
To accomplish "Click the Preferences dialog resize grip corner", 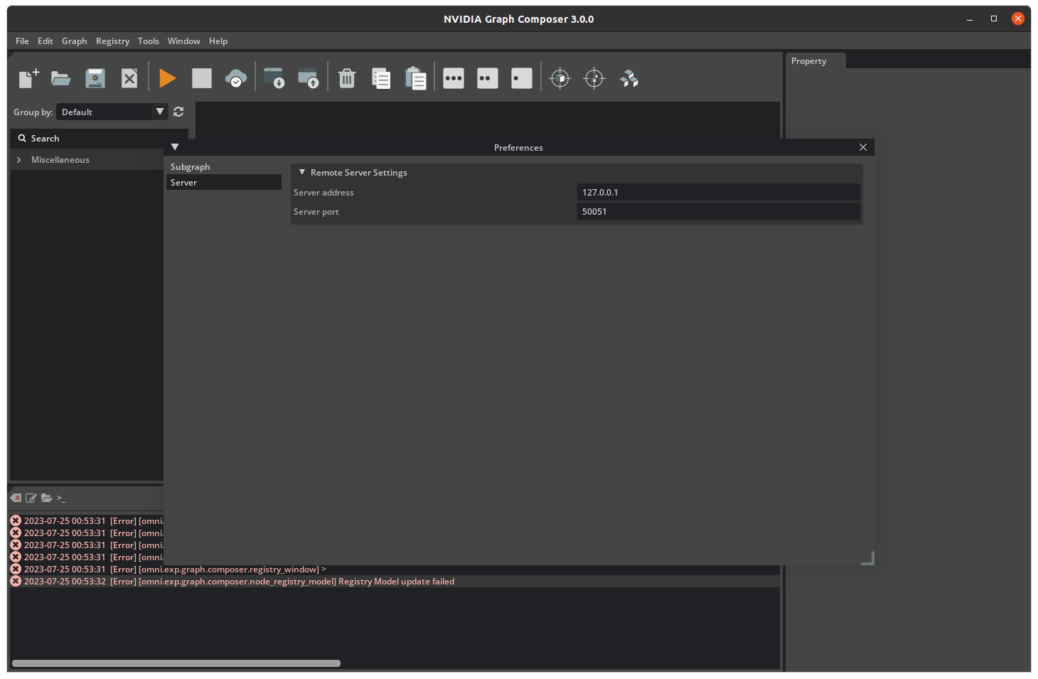I will [868, 559].
